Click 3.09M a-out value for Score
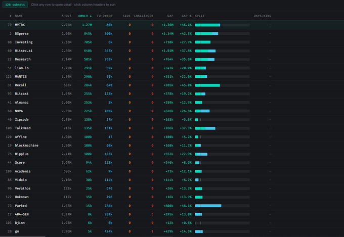344x237 pixels. click(66, 162)
